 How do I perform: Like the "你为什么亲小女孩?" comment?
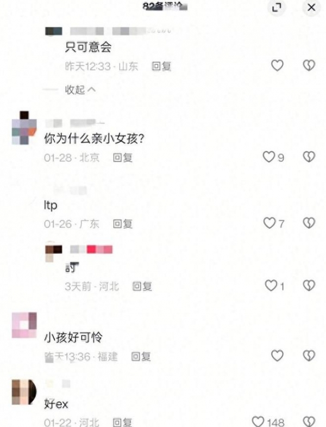269,157
